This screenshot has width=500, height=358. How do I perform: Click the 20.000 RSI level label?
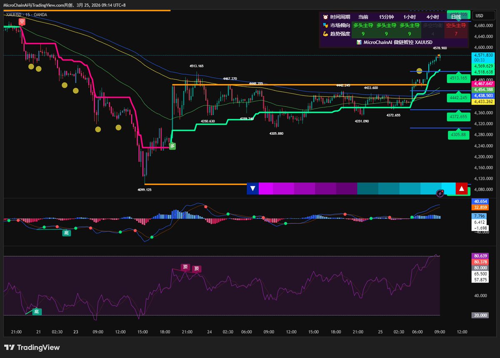pyautogui.click(x=481, y=315)
